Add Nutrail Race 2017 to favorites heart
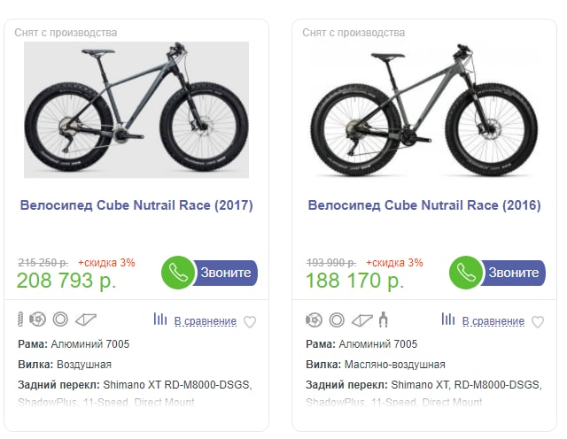 coord(250,321)
